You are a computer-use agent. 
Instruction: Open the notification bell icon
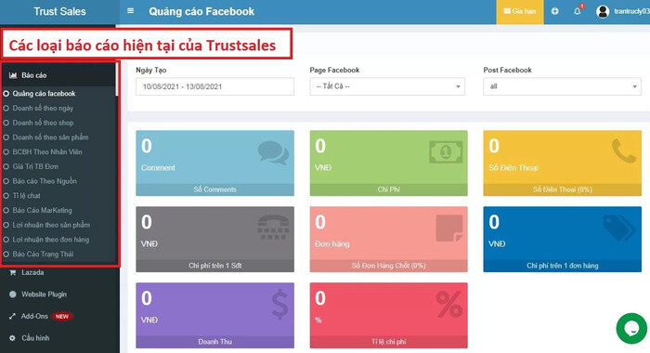(577, 11)
